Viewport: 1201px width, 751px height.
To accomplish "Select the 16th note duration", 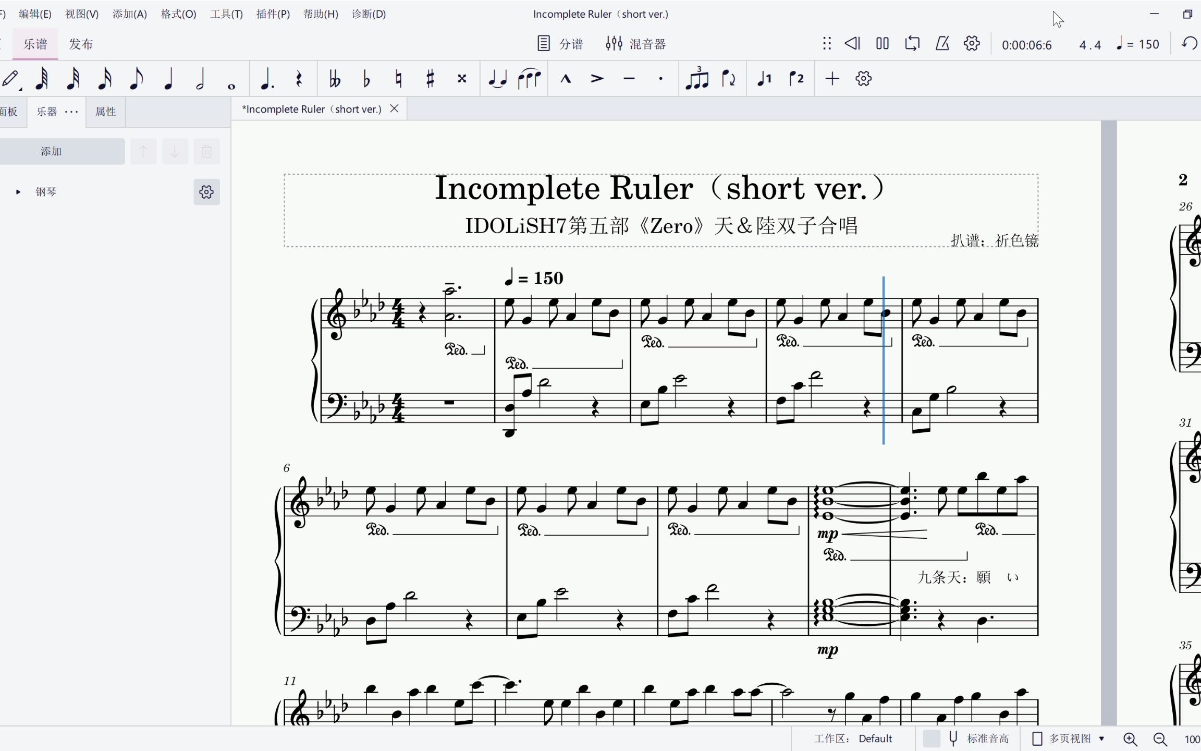I will [x=105, y=79].
